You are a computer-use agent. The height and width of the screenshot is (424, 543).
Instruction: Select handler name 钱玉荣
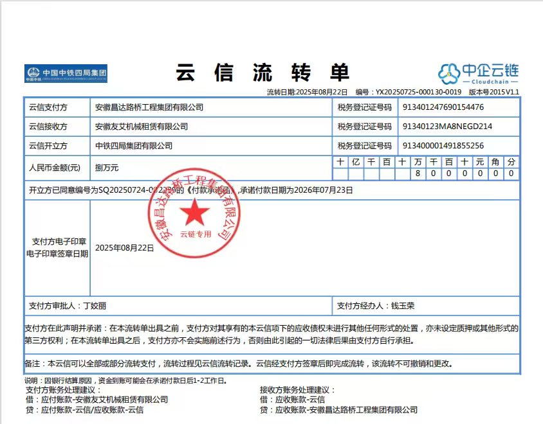(403, 306)
